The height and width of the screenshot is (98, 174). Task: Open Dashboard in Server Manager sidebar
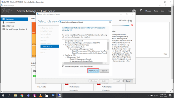[x=14, y=19]
